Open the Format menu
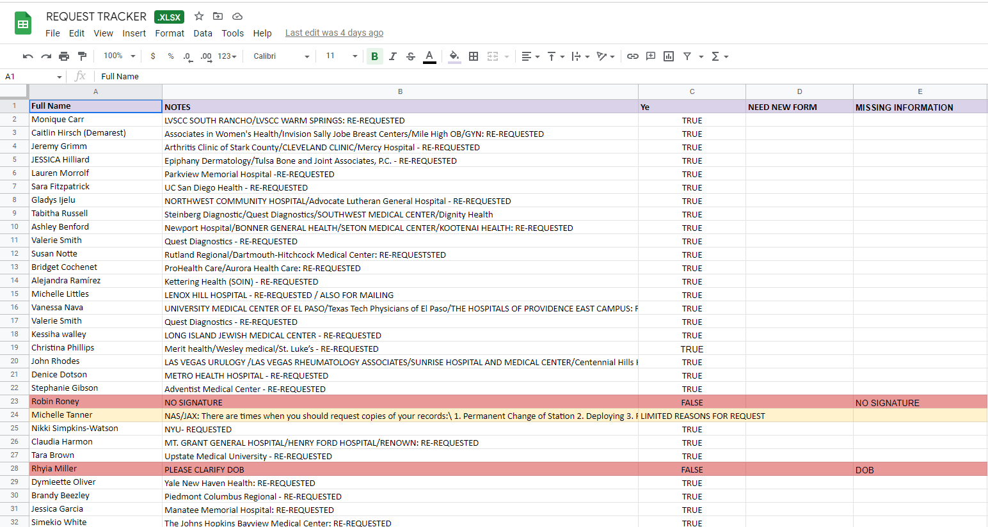The height and width of the screenshot is (527, 988). [x=170, y=33]
